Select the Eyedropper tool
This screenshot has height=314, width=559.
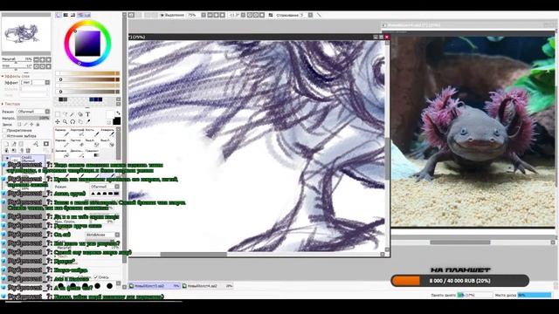(88, 121)
